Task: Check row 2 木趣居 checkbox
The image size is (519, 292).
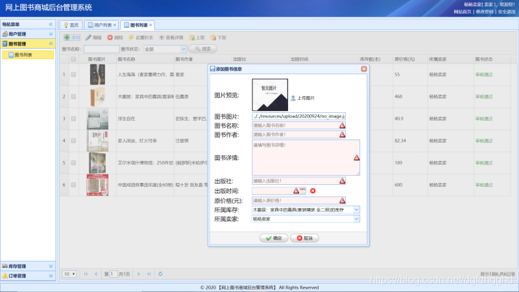Action: point(73,96)
